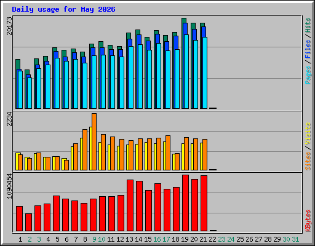Click the cyan pages bar for day 1

[20, 90]
